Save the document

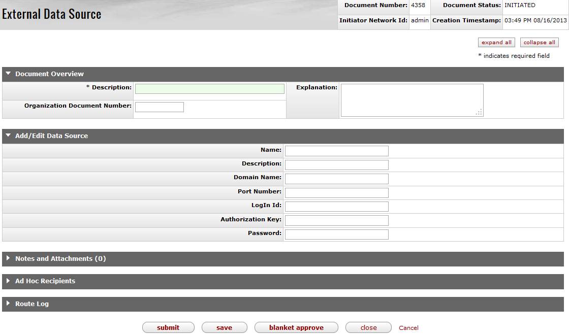[224, 328]
